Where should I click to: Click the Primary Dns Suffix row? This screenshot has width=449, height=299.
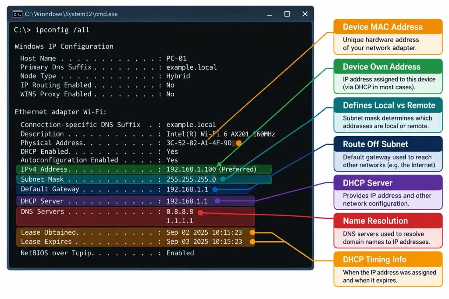click(x=118, y=67)
